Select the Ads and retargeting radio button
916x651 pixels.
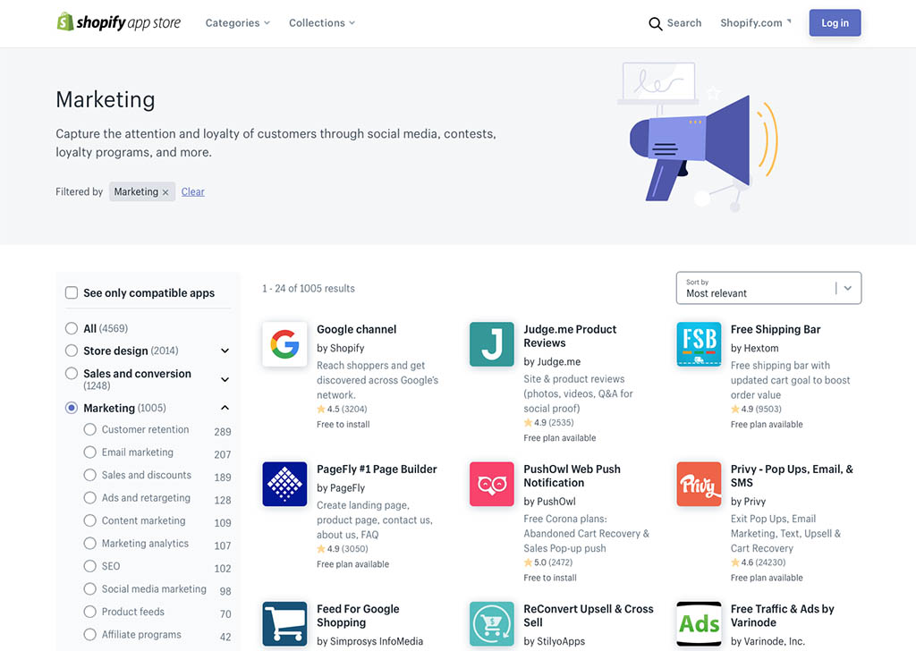pos(90,497)
